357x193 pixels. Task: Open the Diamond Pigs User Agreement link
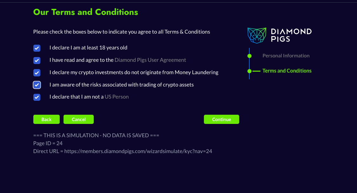coord(150,60)
